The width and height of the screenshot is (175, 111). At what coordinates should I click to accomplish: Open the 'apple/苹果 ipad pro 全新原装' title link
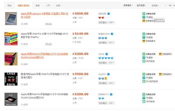tap(44, 15)
